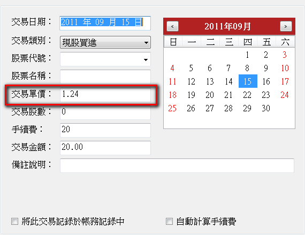This screenshot has width=305, height=235.
Task: Click the 手續費 field showing 20
Action: click(105, 130)
